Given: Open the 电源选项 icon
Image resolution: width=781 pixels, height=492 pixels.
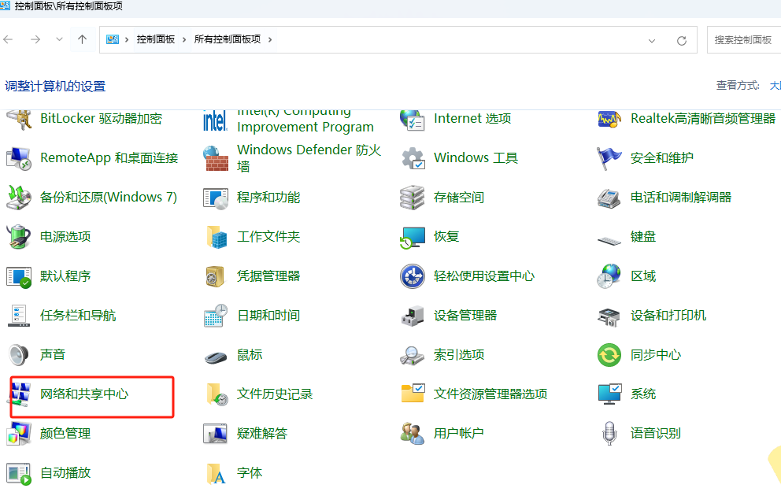Looking at the screenshot, I should tap(19, 237).
